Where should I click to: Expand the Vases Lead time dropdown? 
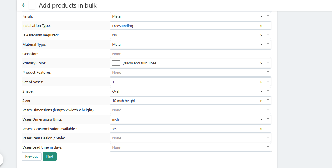pyautogui.click(x=190, y=147)
